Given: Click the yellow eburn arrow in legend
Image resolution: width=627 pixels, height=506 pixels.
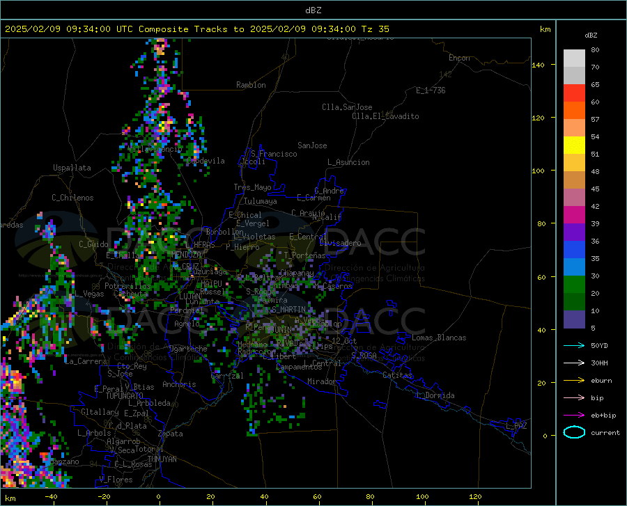Looking at the screenshot, I should (x=574, y=381).
